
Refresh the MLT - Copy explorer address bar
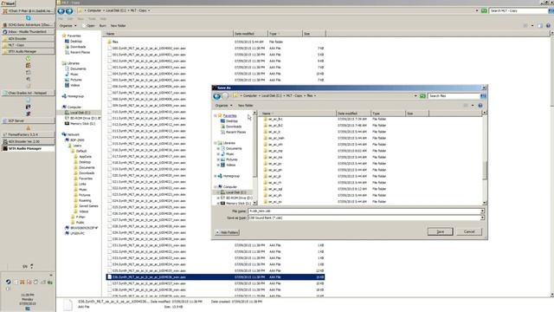(x=484, y=11)
